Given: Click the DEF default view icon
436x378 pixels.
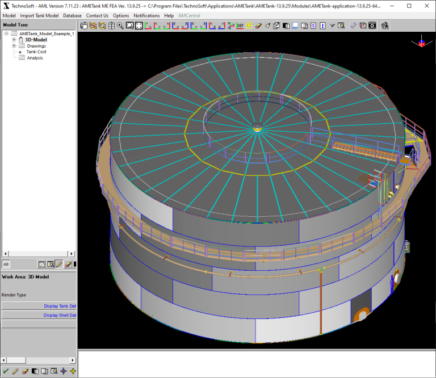Looking at the screenshot, I should click(x=240, y=26).
